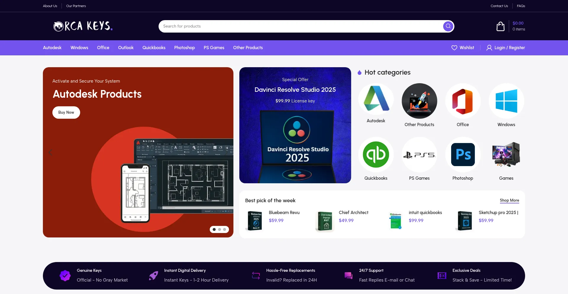The height and width of the screenshot is (294, 568).
Task: Open the Office menu in navigation bar
Action: [103, 48]
